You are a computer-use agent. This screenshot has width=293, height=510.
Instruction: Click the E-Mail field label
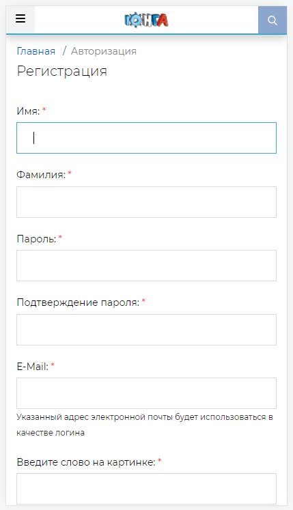point(33,367)
